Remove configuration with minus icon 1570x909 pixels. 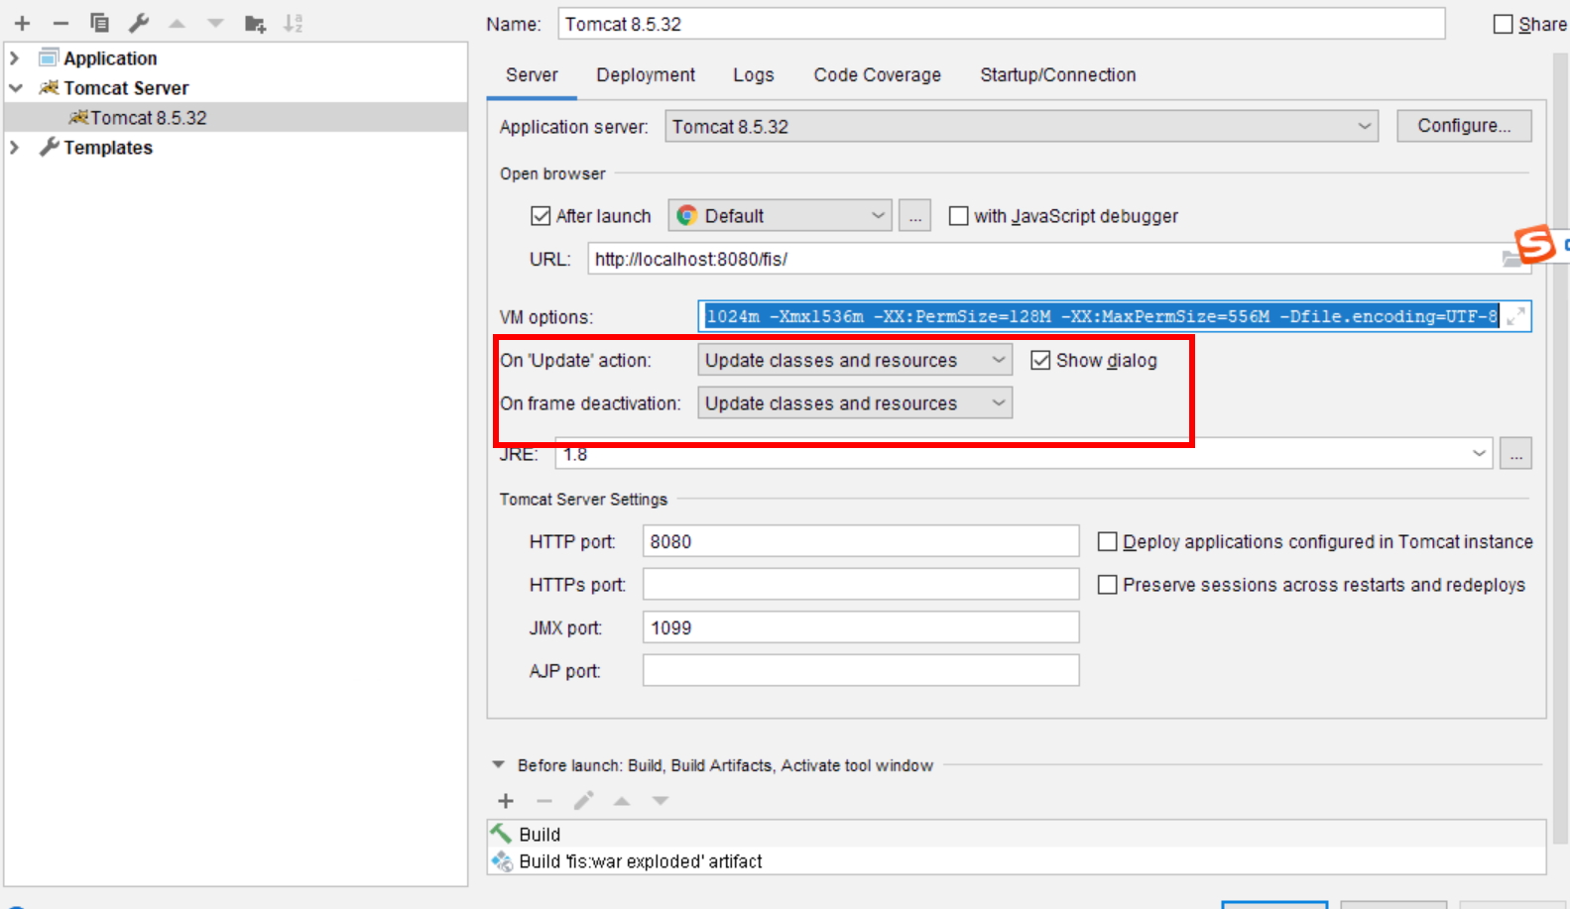(60, 23)
